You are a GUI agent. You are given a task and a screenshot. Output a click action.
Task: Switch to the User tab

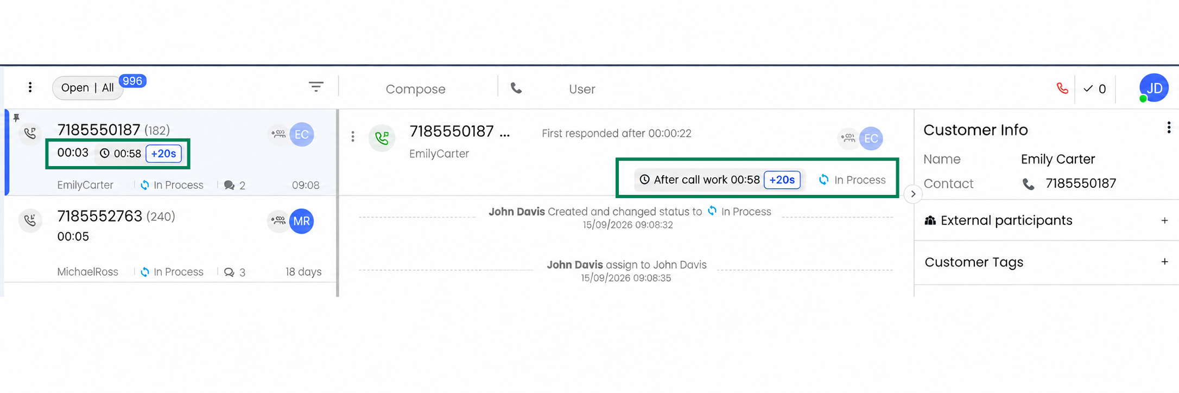pos(582,89)
